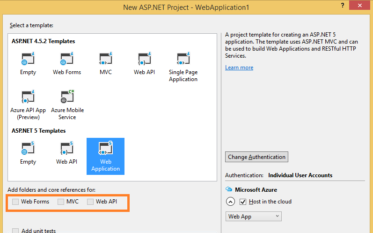The height and width of the screenshot is (233, 373).
Task: Choose the Azure API App (Preview) template icon
Action: pyautogui.click(x=28, y=97)
